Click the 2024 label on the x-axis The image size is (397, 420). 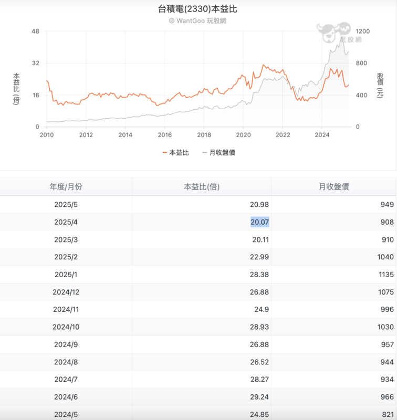coord(322,135)
